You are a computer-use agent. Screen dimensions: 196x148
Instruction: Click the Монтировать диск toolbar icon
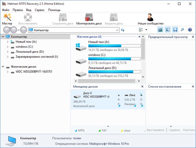[x=89, y=19]
